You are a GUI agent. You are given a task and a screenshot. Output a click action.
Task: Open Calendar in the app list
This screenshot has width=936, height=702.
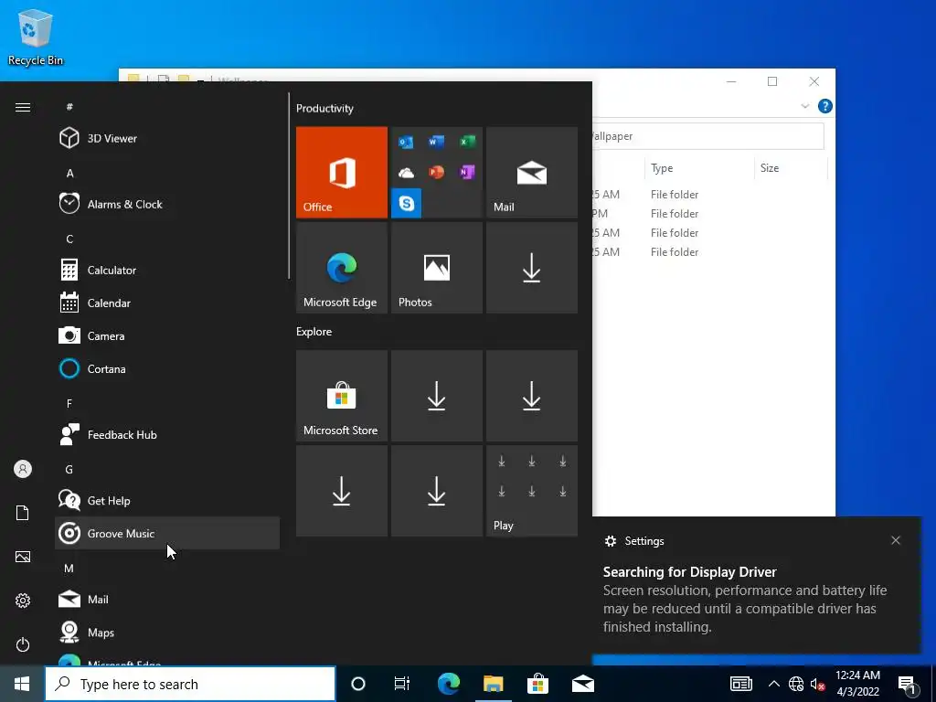[167, 303]
